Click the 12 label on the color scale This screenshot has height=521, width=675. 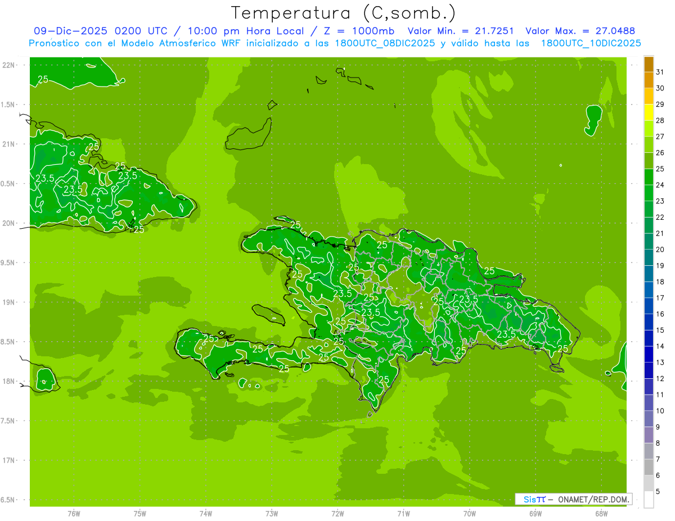click(x=660, y=379)
